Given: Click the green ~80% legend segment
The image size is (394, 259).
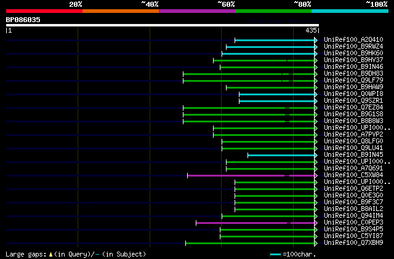Looking at the screenshot, I should point(273,11).
